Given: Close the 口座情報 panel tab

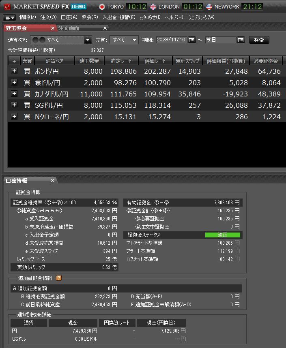Looking at the screenshot, I should 52,180.
